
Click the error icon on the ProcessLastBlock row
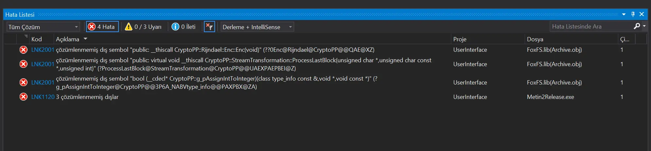24,64
